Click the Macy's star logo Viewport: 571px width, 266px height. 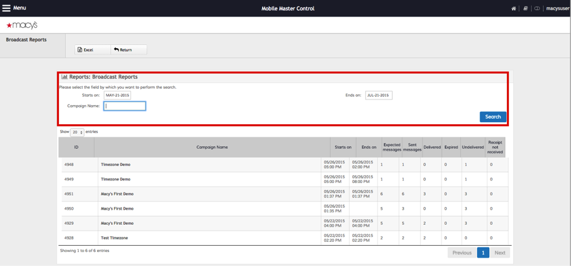tap(22, 25)
